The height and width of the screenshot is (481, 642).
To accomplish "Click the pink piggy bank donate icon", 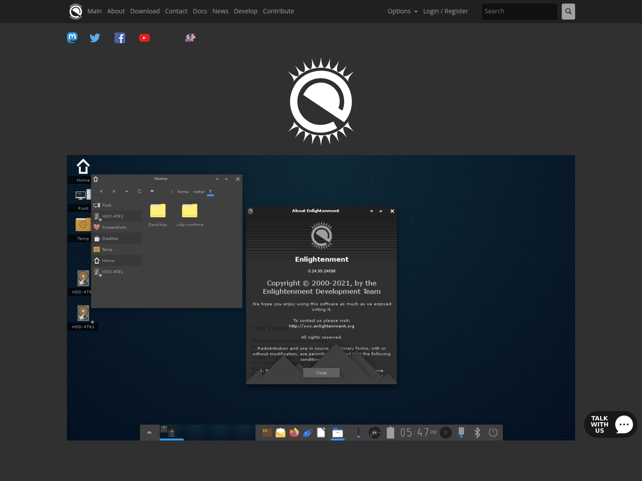I will point(190,38).
